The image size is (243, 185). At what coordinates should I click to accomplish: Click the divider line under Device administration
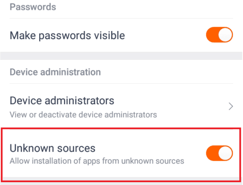click(x=121, y=83)
